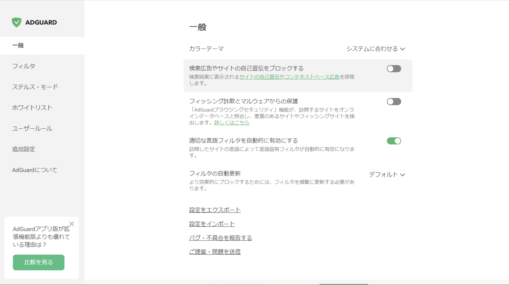Image resolution: width=509 pixels, height=285 pixels.
Task: Close the AdGuard app comparison popup
Action: pyautogui.click(x=71, y=224)
